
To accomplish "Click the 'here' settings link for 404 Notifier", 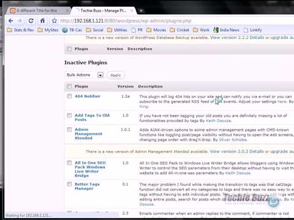I will [282, 101].
